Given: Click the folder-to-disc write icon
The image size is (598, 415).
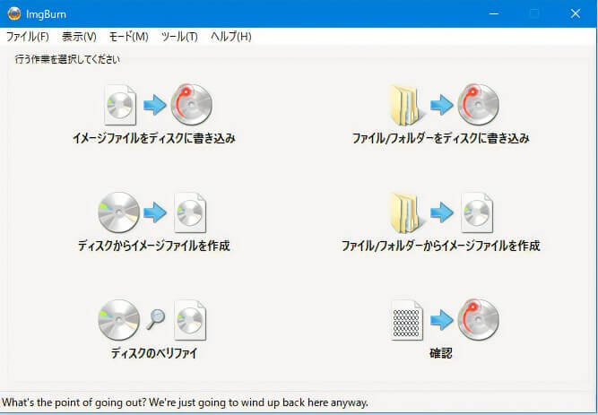Looking at the screenshot, I should click(441, 105).
